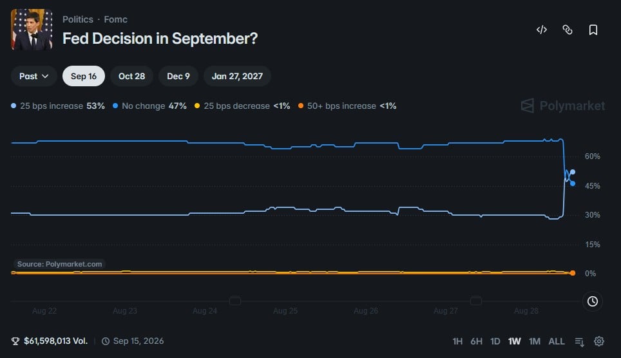Choose the Jan 27, 2027 tab
Viewport: 621px width, 358px height.
click(x=237, y=76)
